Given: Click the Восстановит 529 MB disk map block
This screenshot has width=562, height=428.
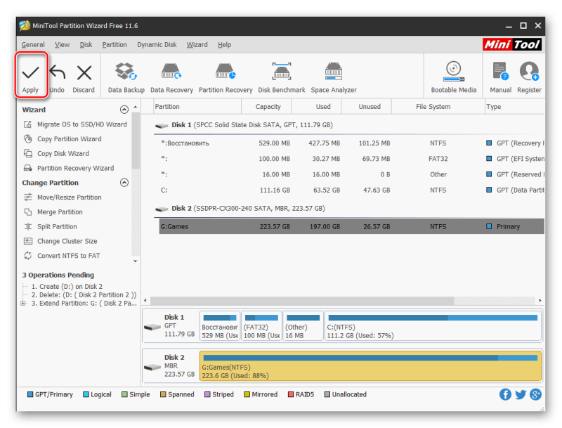Looking at the screenshot, I should (220, 326).
